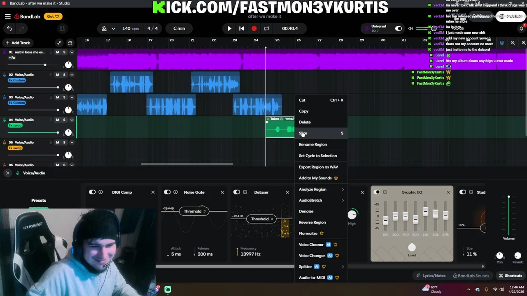Open the Shortcuts button
This screenshot has height=296, width=527.
coord(511,276)
